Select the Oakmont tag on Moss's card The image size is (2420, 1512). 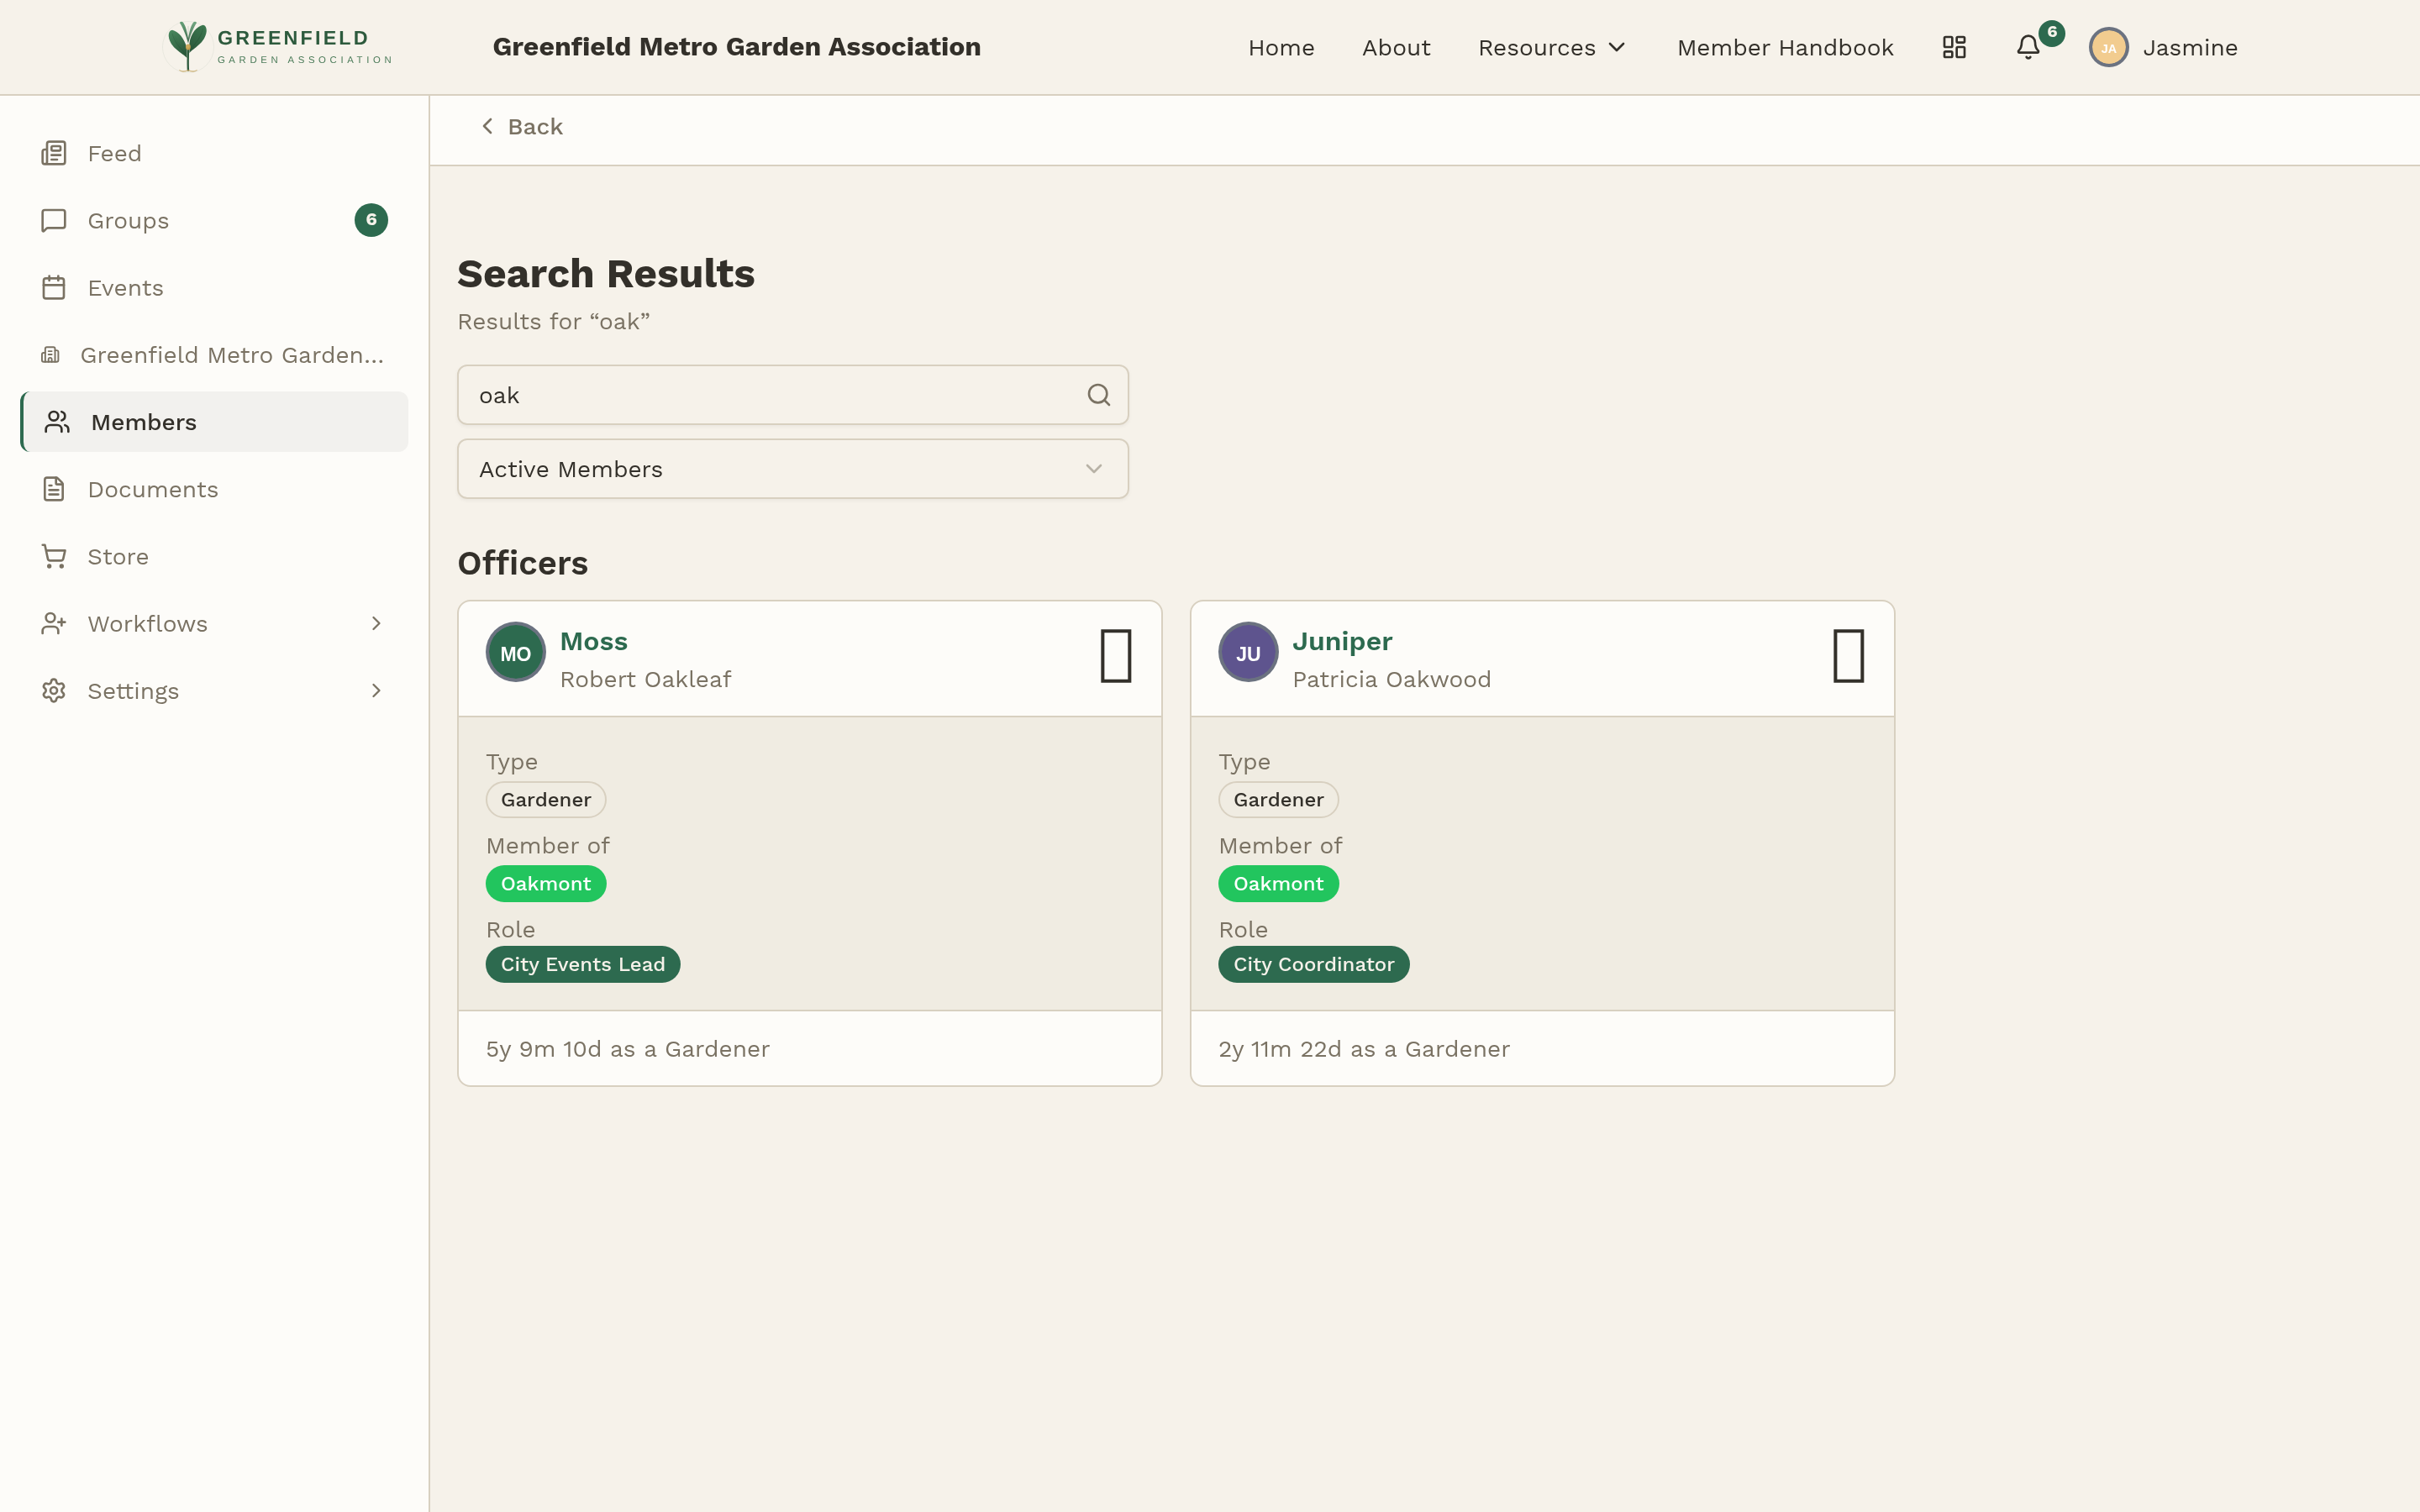[545, 883]
